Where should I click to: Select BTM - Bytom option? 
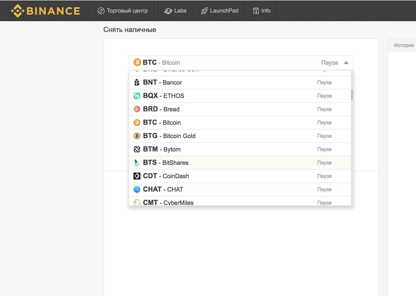[x=240, y=149]
